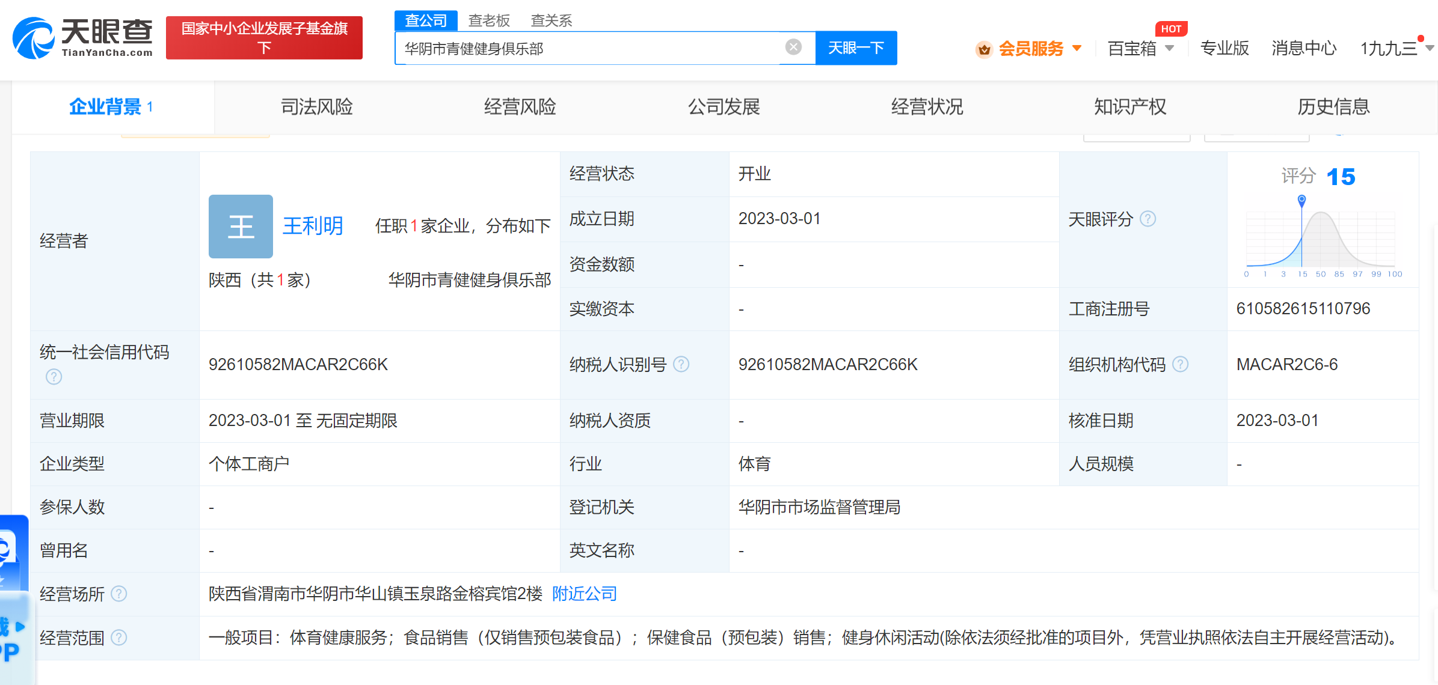Image resolution: width=1438 pixels, height=685 pixels.
Task: Open the 附近公司 link
Action: coord(584,594)
